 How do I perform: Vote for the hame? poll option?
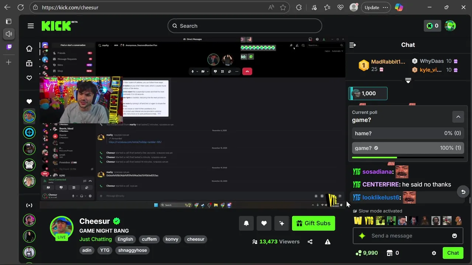[x=408, y=133]
